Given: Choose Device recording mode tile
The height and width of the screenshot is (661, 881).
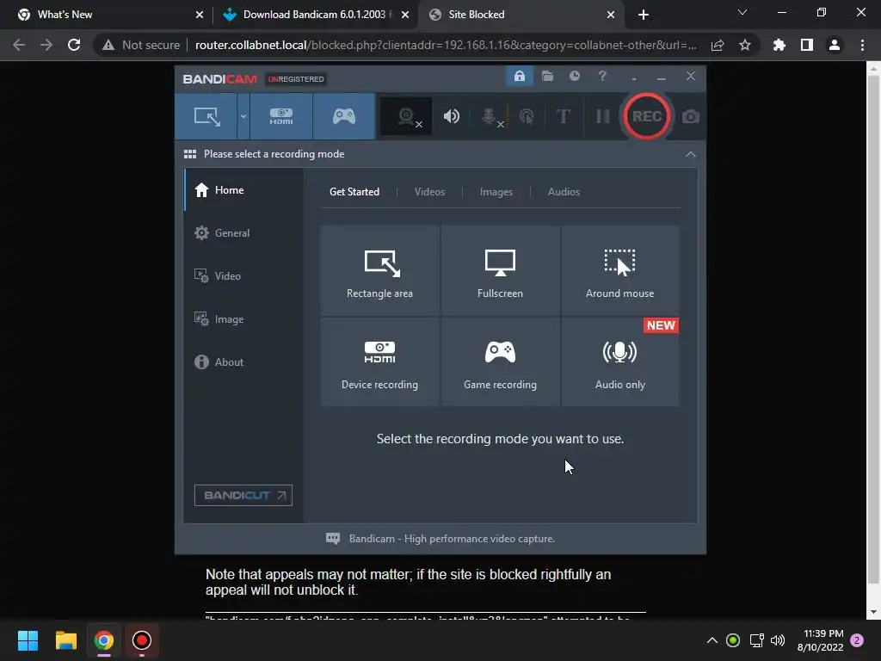Looking at the screenshot, I should [x=379, y=362].
